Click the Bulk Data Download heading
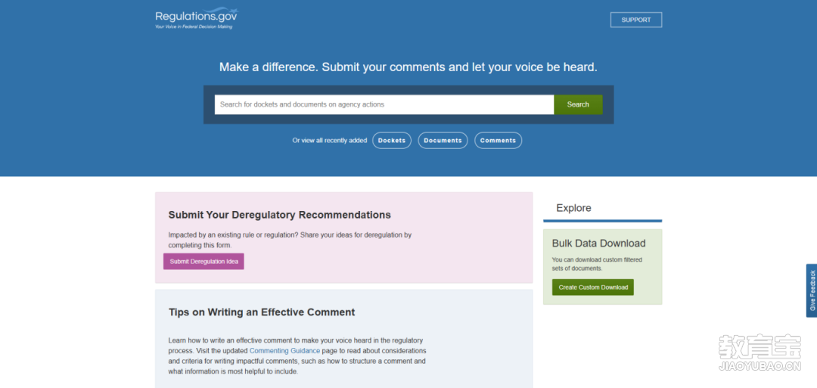This screenshot has width=817, height=388. [598, 244]
